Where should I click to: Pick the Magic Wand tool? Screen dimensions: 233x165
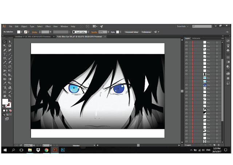point(5,46)
